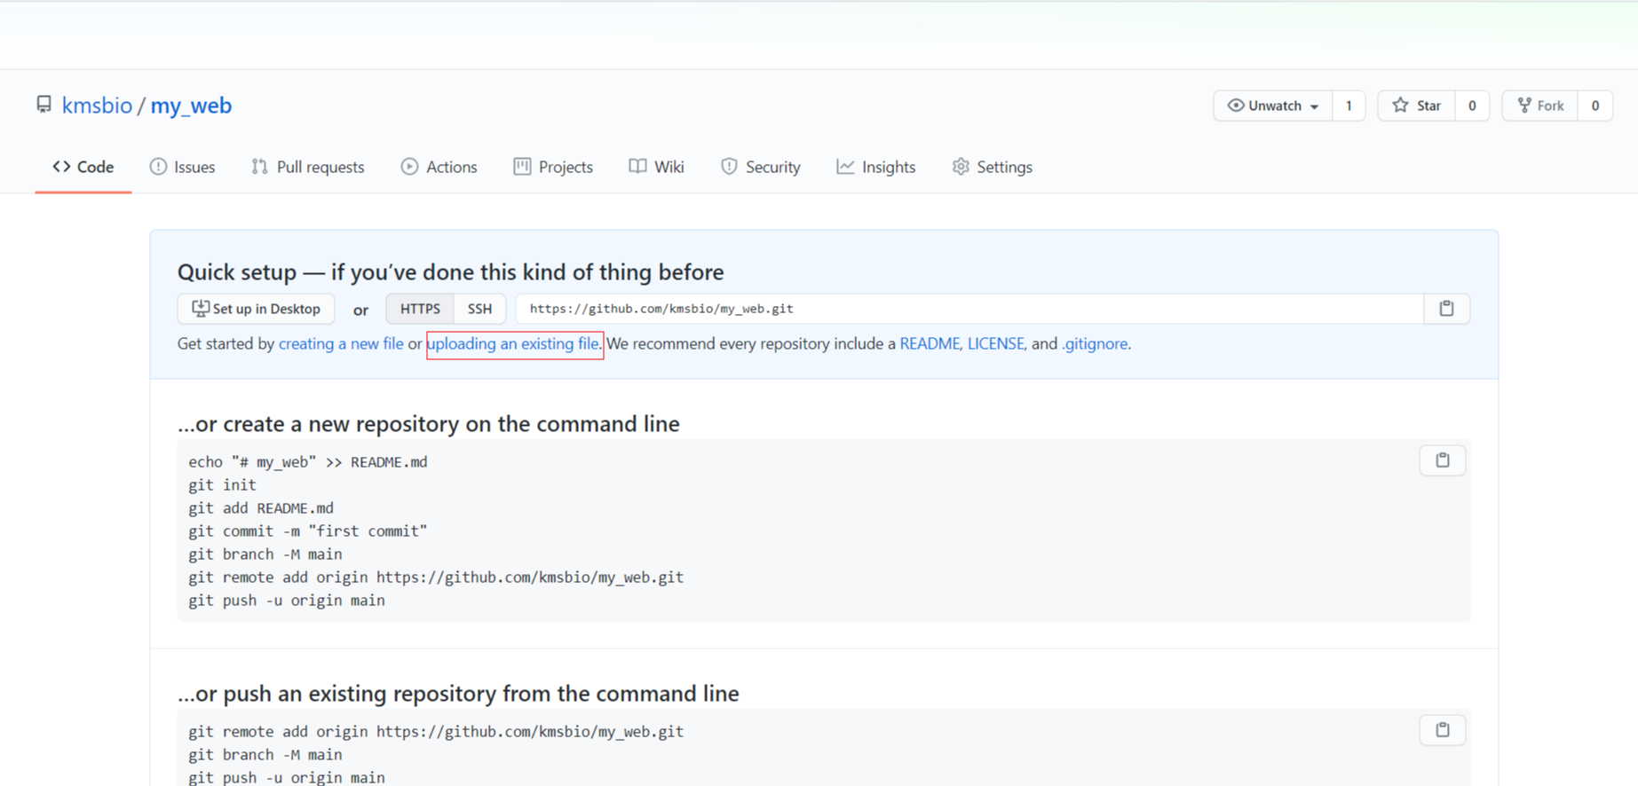
Task: Click the Issues tab circle icon
Action: 158,167
